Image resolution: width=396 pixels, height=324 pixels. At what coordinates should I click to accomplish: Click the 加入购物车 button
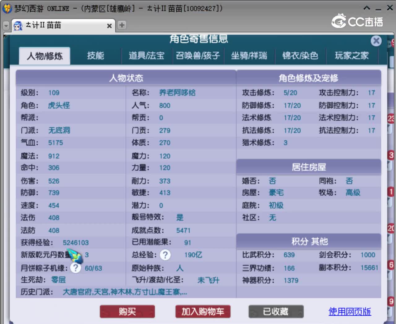(203, 311)
